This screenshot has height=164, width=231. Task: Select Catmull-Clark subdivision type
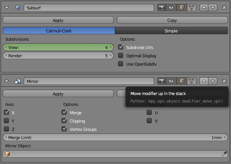click(x=59, y=31)
